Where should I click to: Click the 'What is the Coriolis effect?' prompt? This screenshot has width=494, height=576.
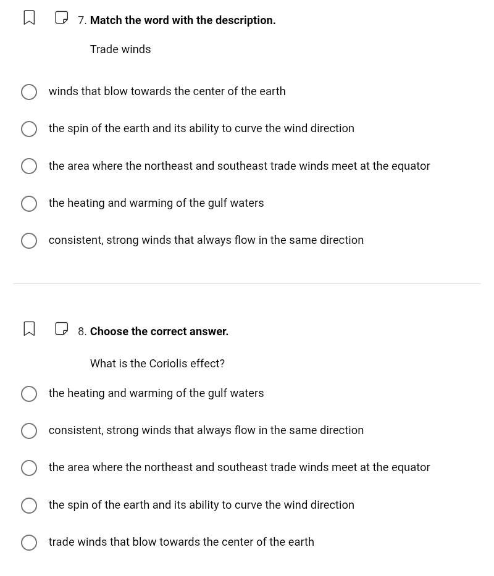click(x=157, y=364)
